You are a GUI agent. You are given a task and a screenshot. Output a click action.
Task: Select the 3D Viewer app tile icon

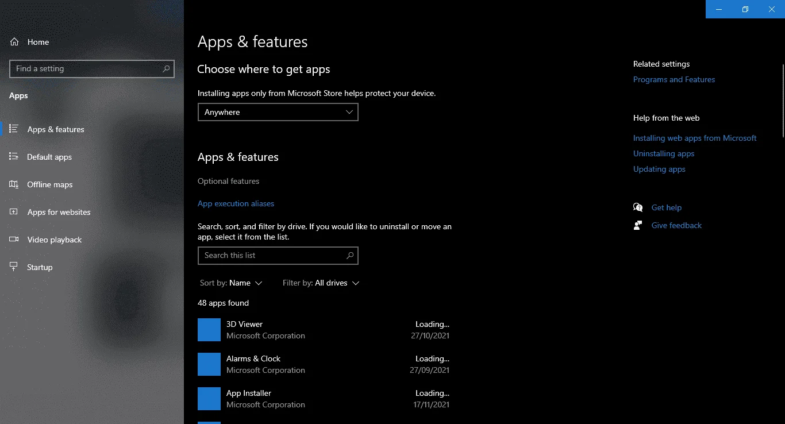[209, 330]
